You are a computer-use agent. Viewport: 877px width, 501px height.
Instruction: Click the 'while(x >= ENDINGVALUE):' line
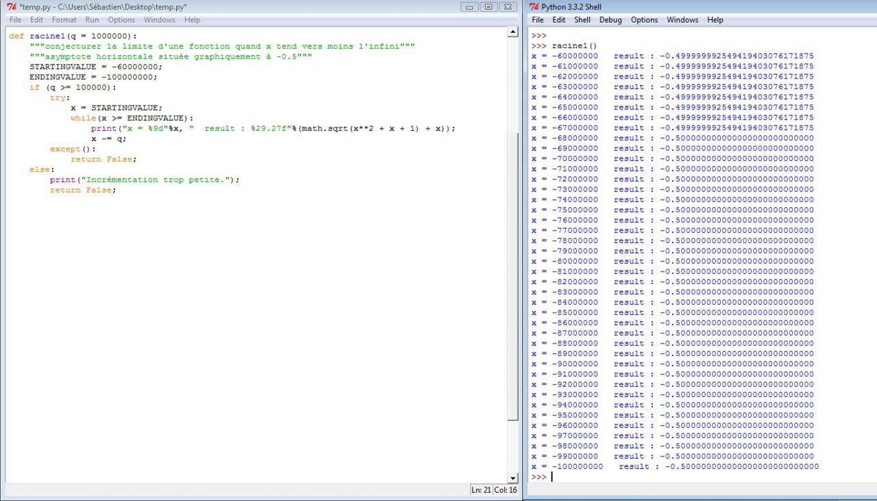pyautogui.click(x=132, y=118)
